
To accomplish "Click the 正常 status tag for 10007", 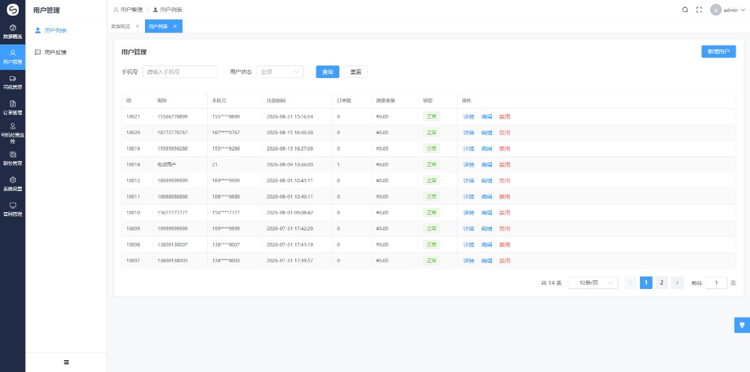I will pos(431,261).
